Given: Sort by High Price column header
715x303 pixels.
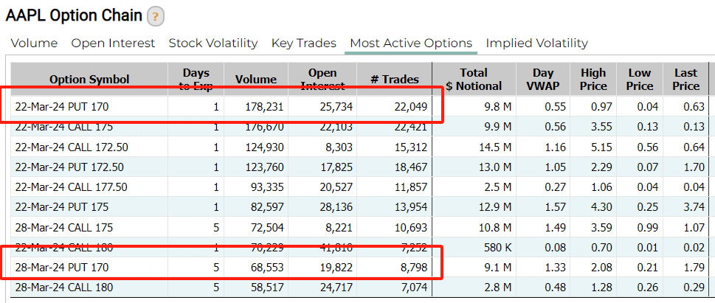Looking at the screenshot, I should [593, 80].
